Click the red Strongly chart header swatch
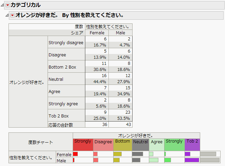225x166 pixels. click(83, 145)
